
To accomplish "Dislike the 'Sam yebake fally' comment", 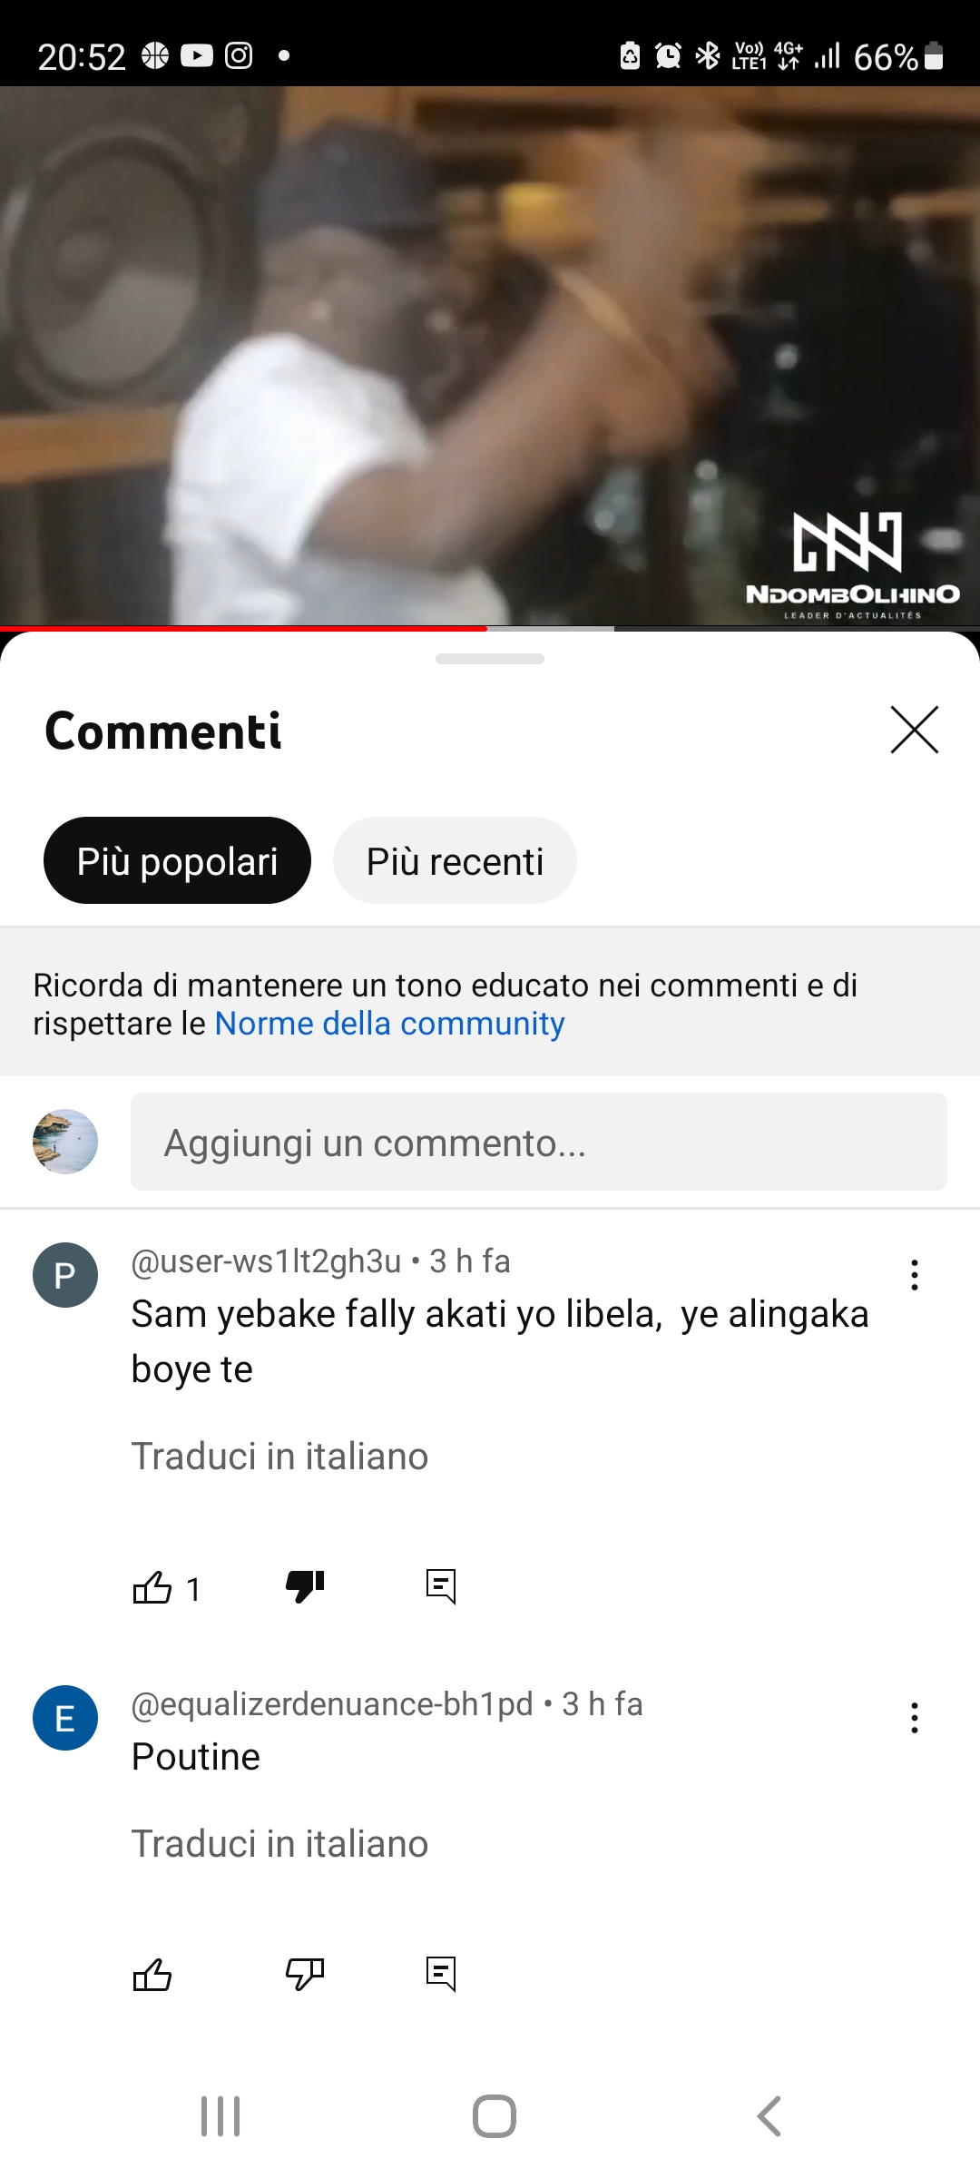I will (305, 1587).
